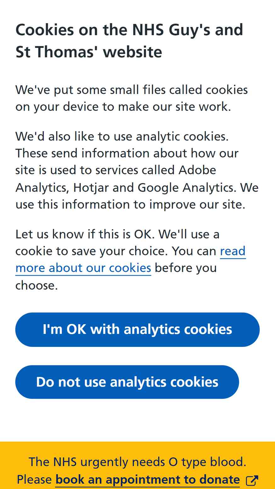Viewport: 275px width, 489px height.
Task: Select paragraph about small files called cookies
Action: pyautogui.click(x=132, y=98)
